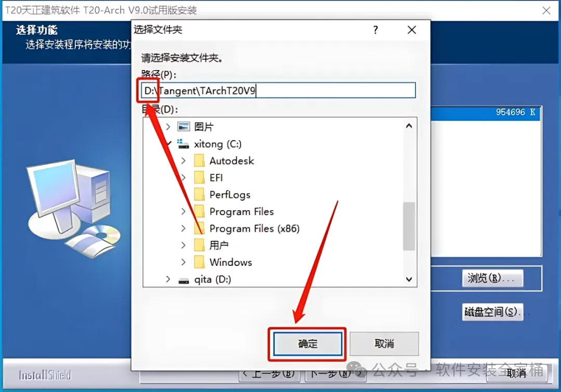Select the Autodesk folder icon
Viewport: 561px width, 392px height.
point(199,160)
